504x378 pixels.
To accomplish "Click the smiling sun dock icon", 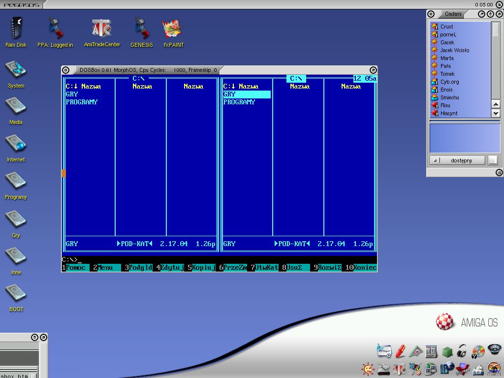I will tap(368, 369).
